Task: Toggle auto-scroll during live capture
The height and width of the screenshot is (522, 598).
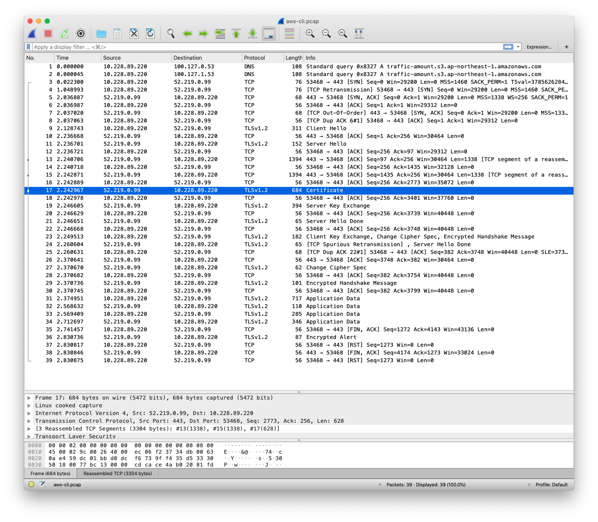Action: [x=269, y=34]
